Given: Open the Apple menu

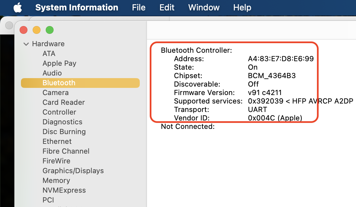Looking at the screenshot, I should click(x=18, y=7).
